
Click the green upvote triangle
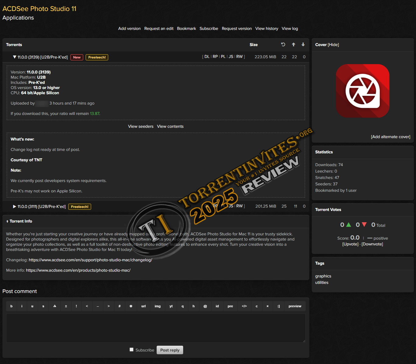pos(349,225)
